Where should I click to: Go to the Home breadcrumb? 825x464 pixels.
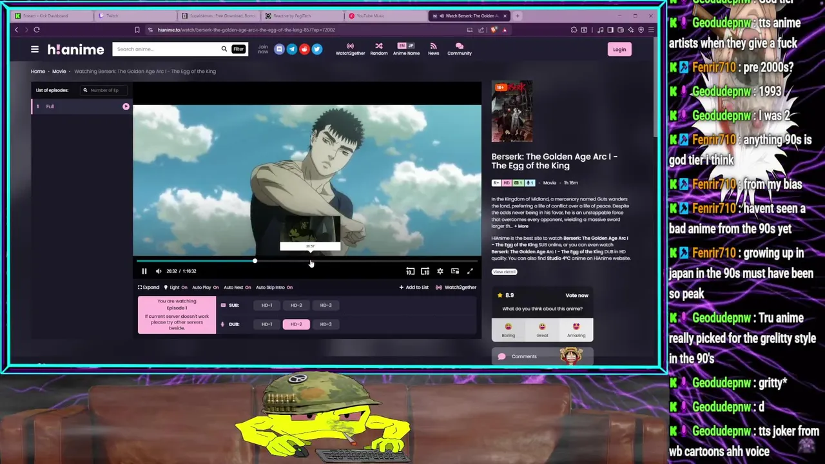click(x=38, y=71)
